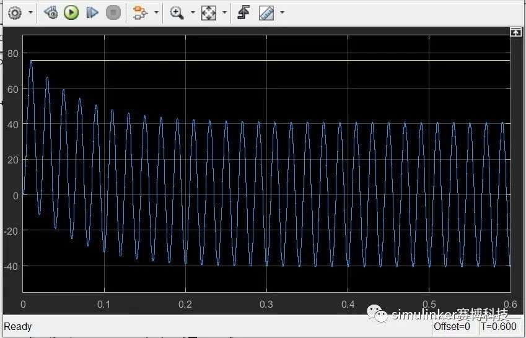Select the Zoom magnifier tool

click(x=177, y=13)
